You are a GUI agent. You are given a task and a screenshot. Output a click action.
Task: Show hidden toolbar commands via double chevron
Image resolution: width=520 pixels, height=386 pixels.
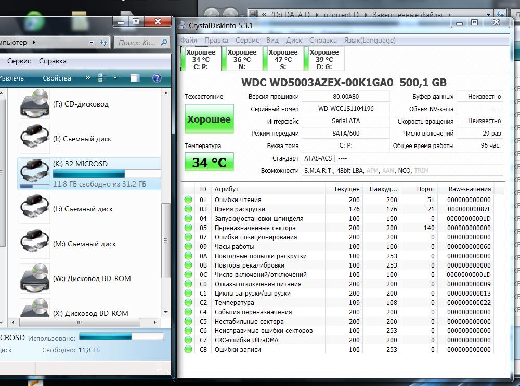(88, 78)
